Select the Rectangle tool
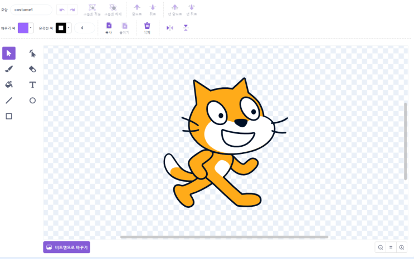 click(9, 116)
